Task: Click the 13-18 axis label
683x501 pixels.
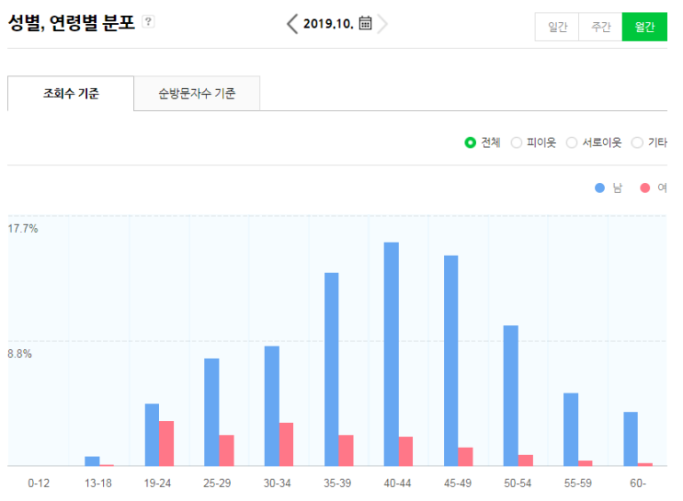Action: [x=98, y=484]
